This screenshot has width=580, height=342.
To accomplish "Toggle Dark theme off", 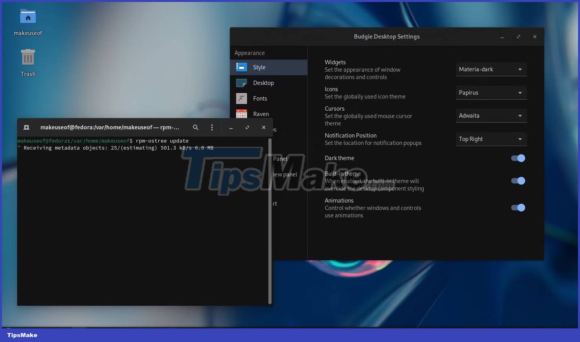I will 518,158.
